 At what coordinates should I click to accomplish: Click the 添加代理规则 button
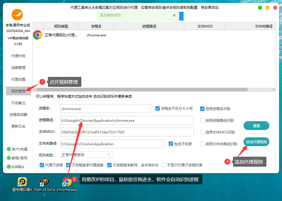[256, 142]
